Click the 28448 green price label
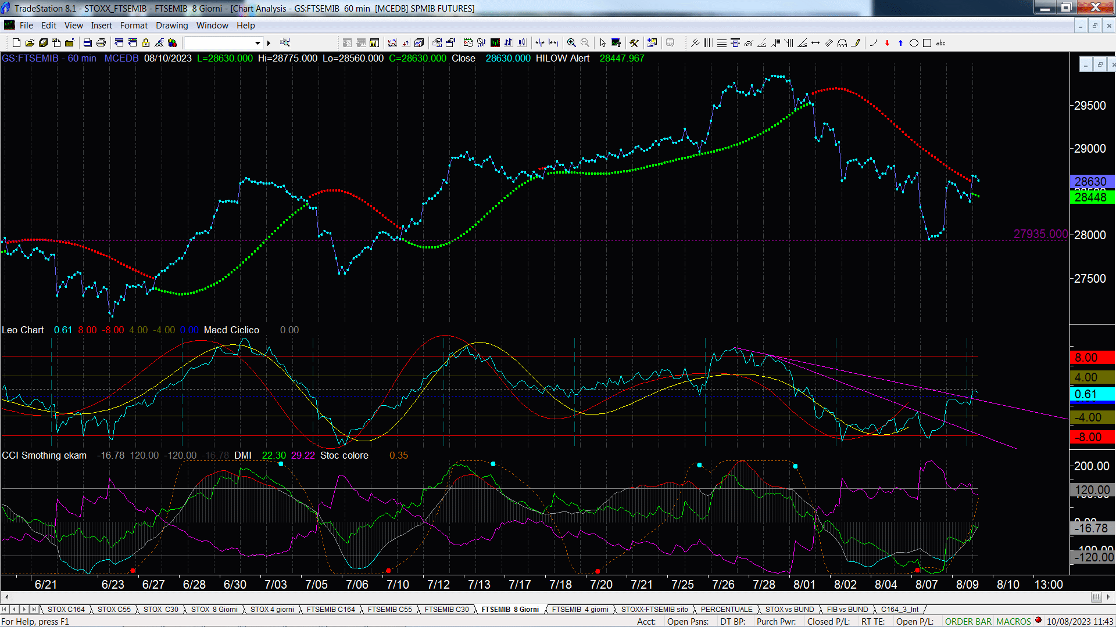The image size is (1116, 627). [1091, 197]
